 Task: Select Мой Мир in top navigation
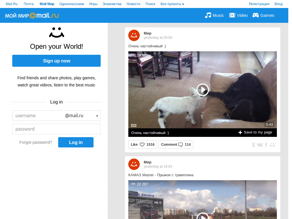click(47, 4)
